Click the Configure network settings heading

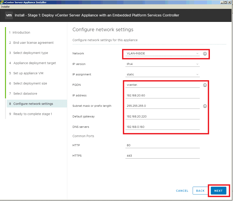tap(103, 29)
